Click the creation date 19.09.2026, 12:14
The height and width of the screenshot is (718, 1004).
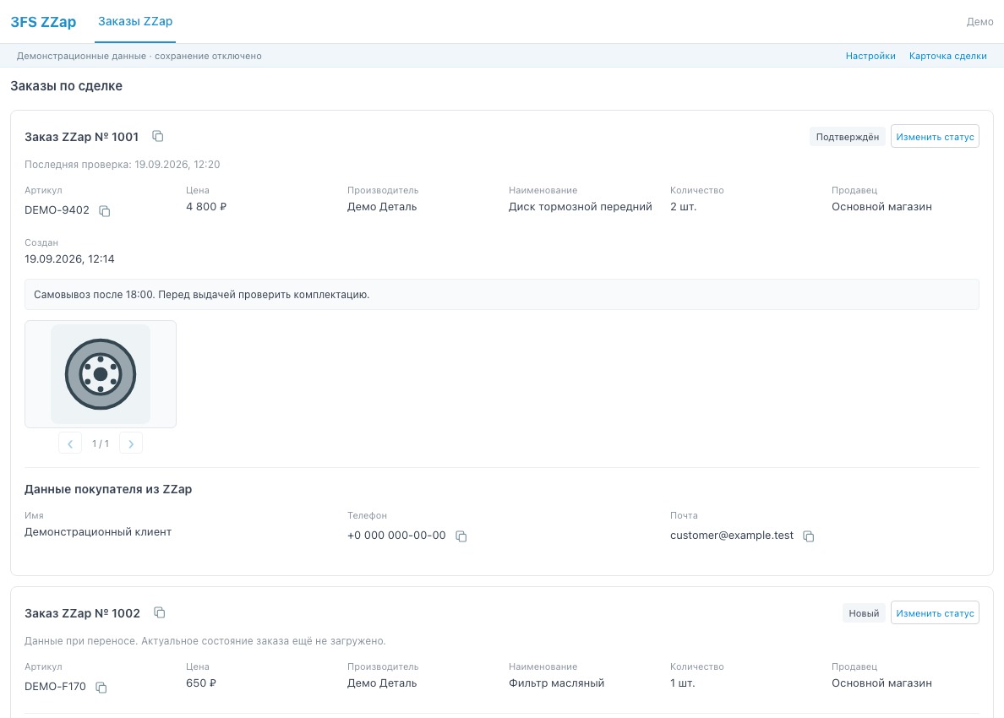coord(69,259)
